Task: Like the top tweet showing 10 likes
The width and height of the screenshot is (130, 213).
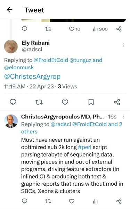Action: [x=72, y=29]
